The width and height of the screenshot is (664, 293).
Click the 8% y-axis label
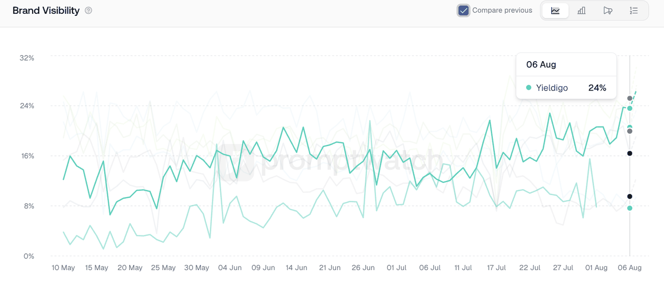[29, 206]
